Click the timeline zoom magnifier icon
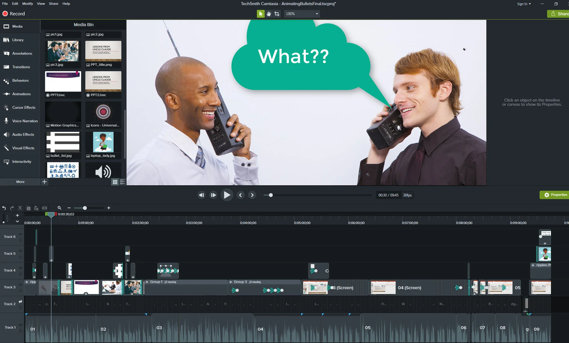 tap(59, 208)
